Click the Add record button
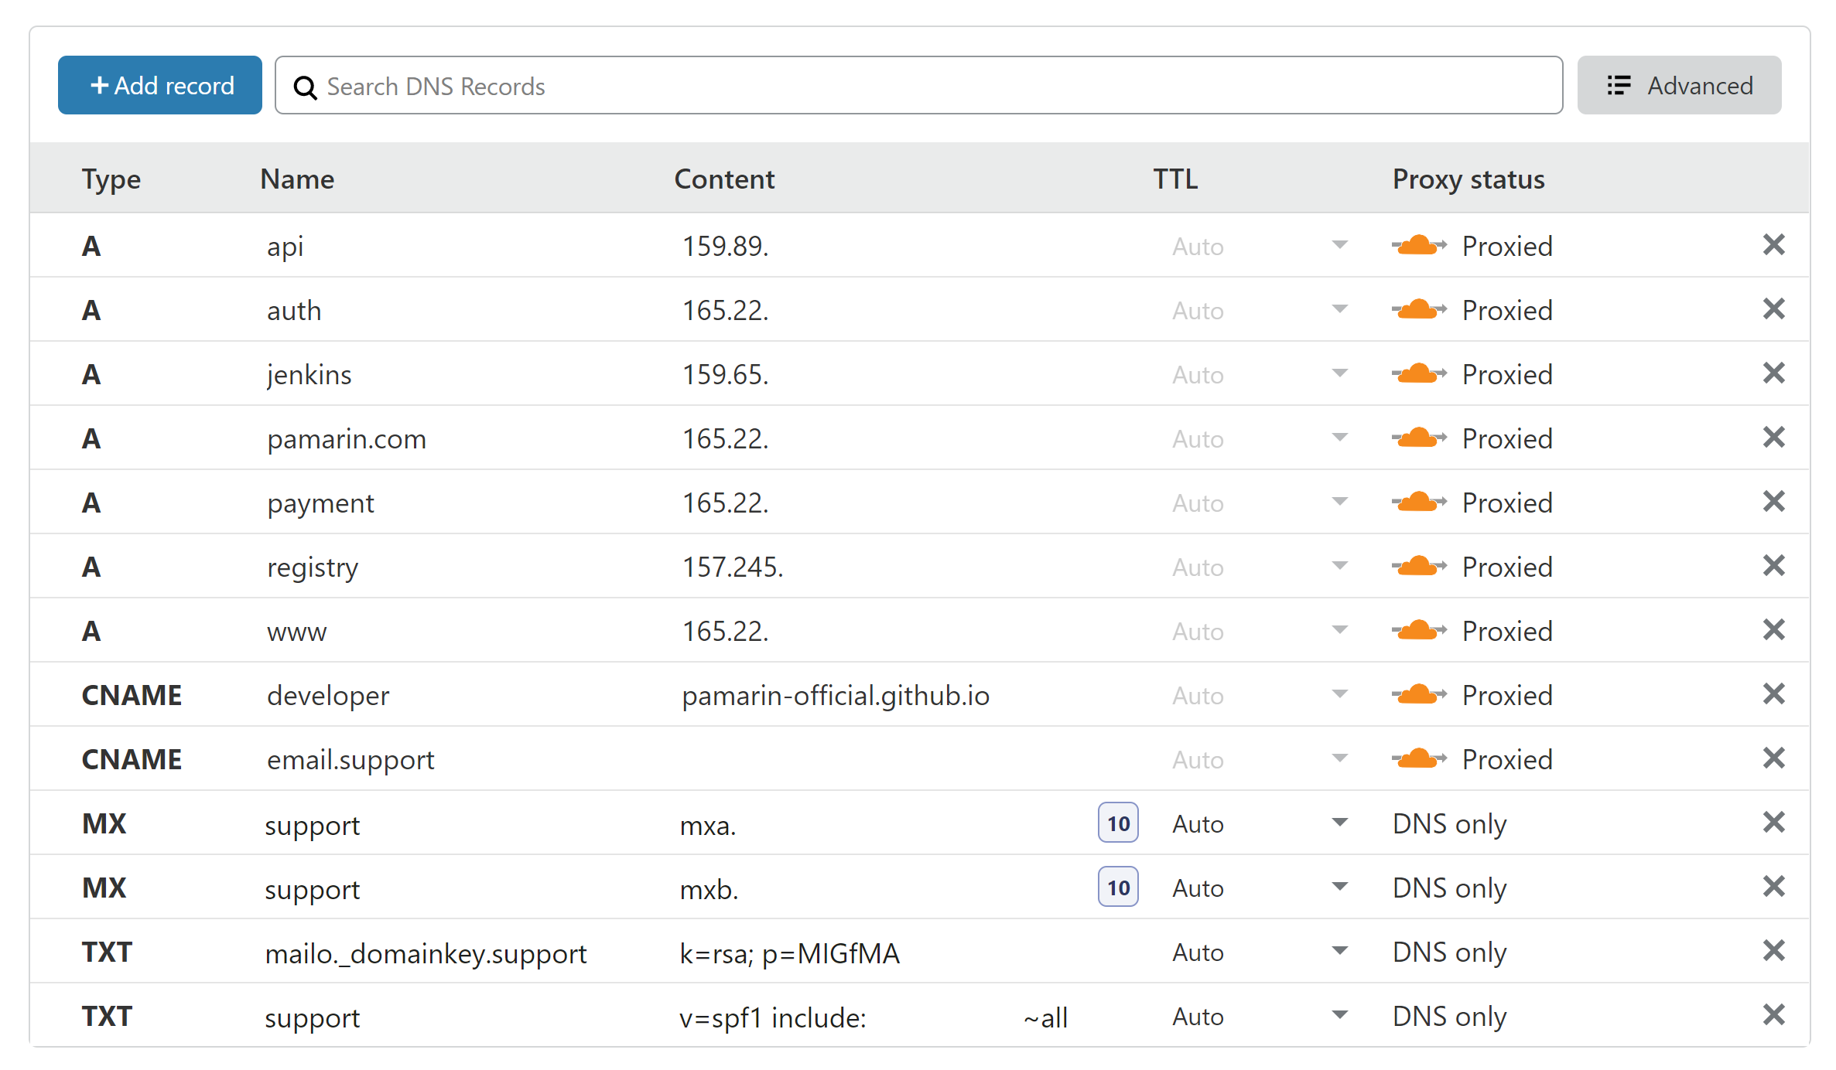Screen dimensions: 1836x1070 pos(160,86)
